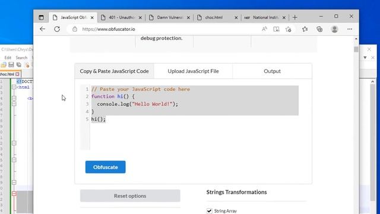Add this page to favorites
Image resolution: width=380 pixels, height=214 pixels.
(288, 29)
